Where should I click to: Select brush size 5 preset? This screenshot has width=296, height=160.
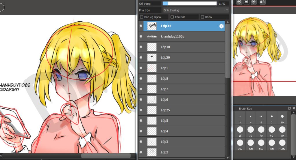click(261, 118)
